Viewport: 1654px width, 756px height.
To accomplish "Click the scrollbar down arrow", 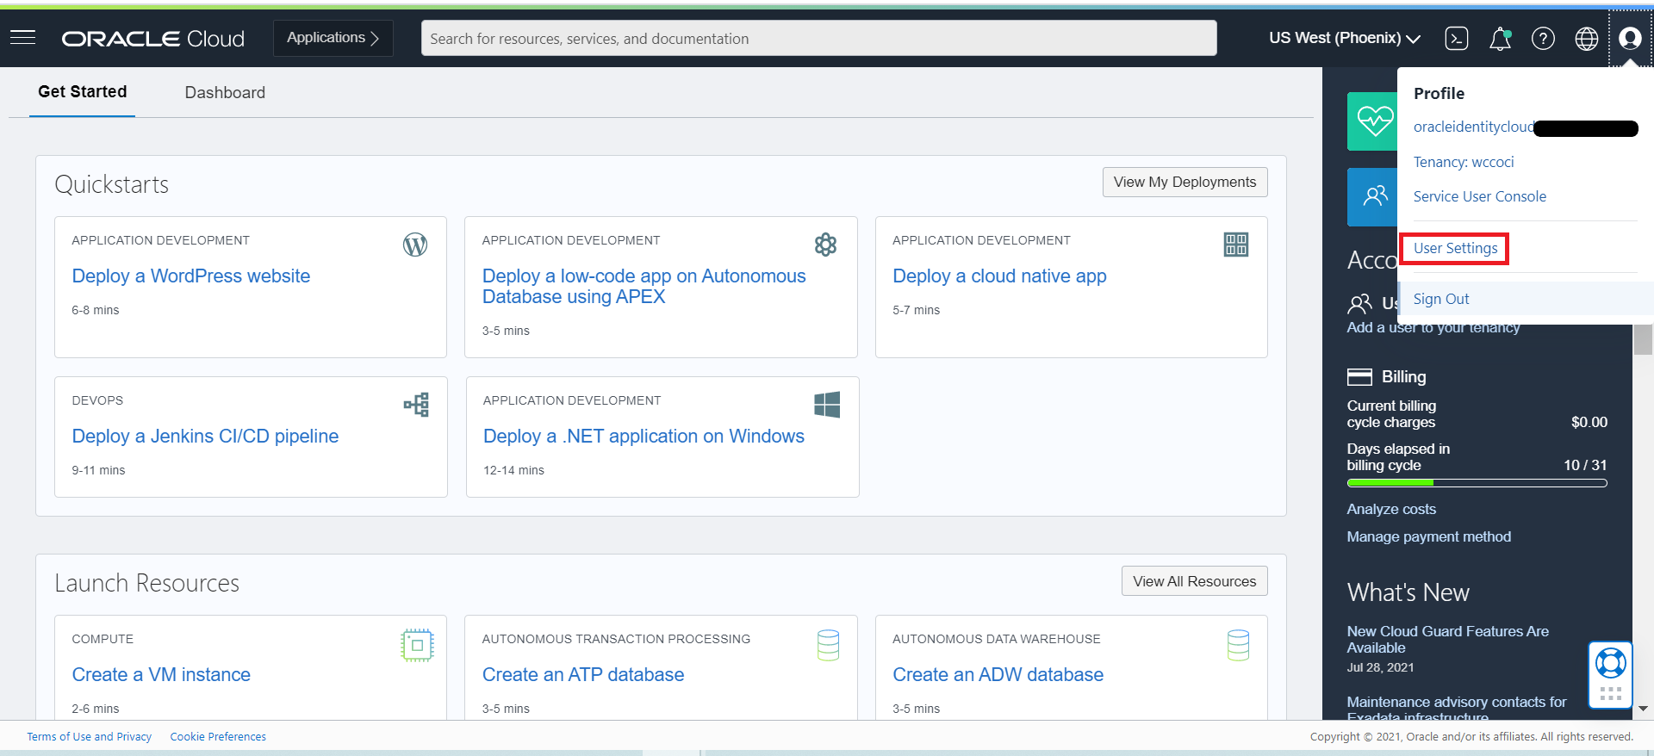I will (x=1643, y=709).
